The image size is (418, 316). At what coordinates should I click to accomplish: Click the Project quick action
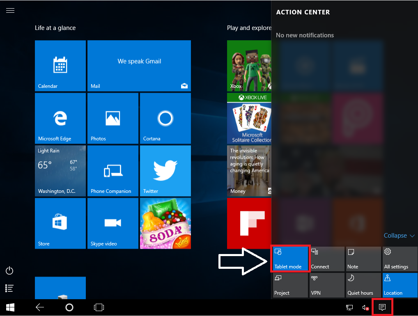290,285
